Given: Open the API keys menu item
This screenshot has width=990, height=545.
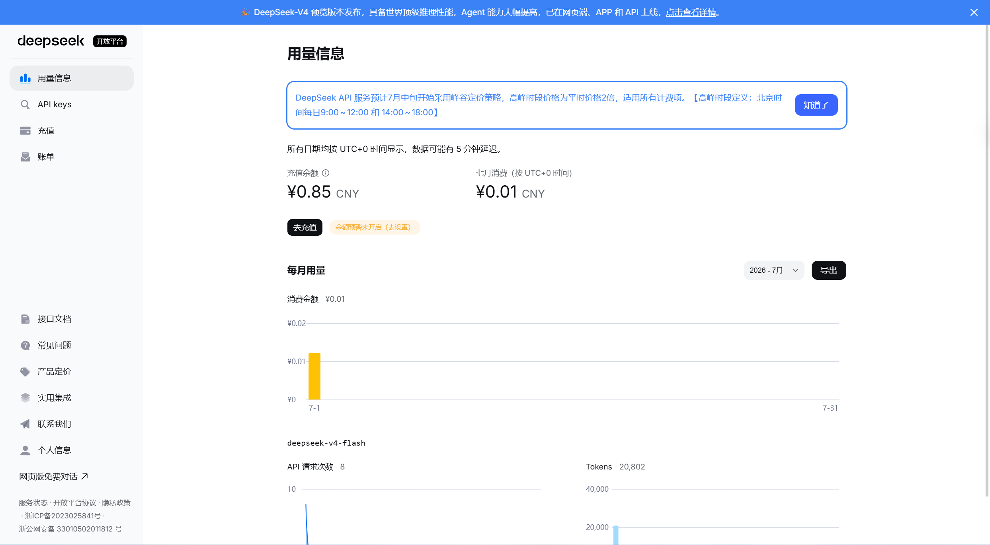Looking at the screenshot, I should [x=72, y=105].
